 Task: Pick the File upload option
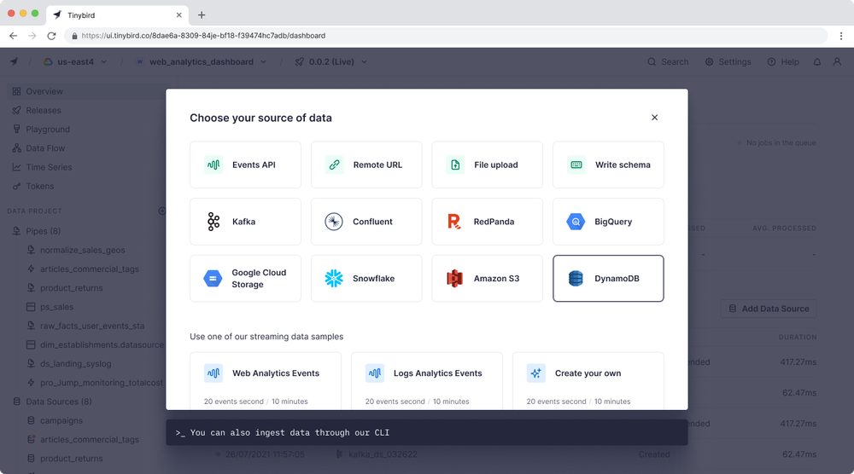[x=488, y=165]
